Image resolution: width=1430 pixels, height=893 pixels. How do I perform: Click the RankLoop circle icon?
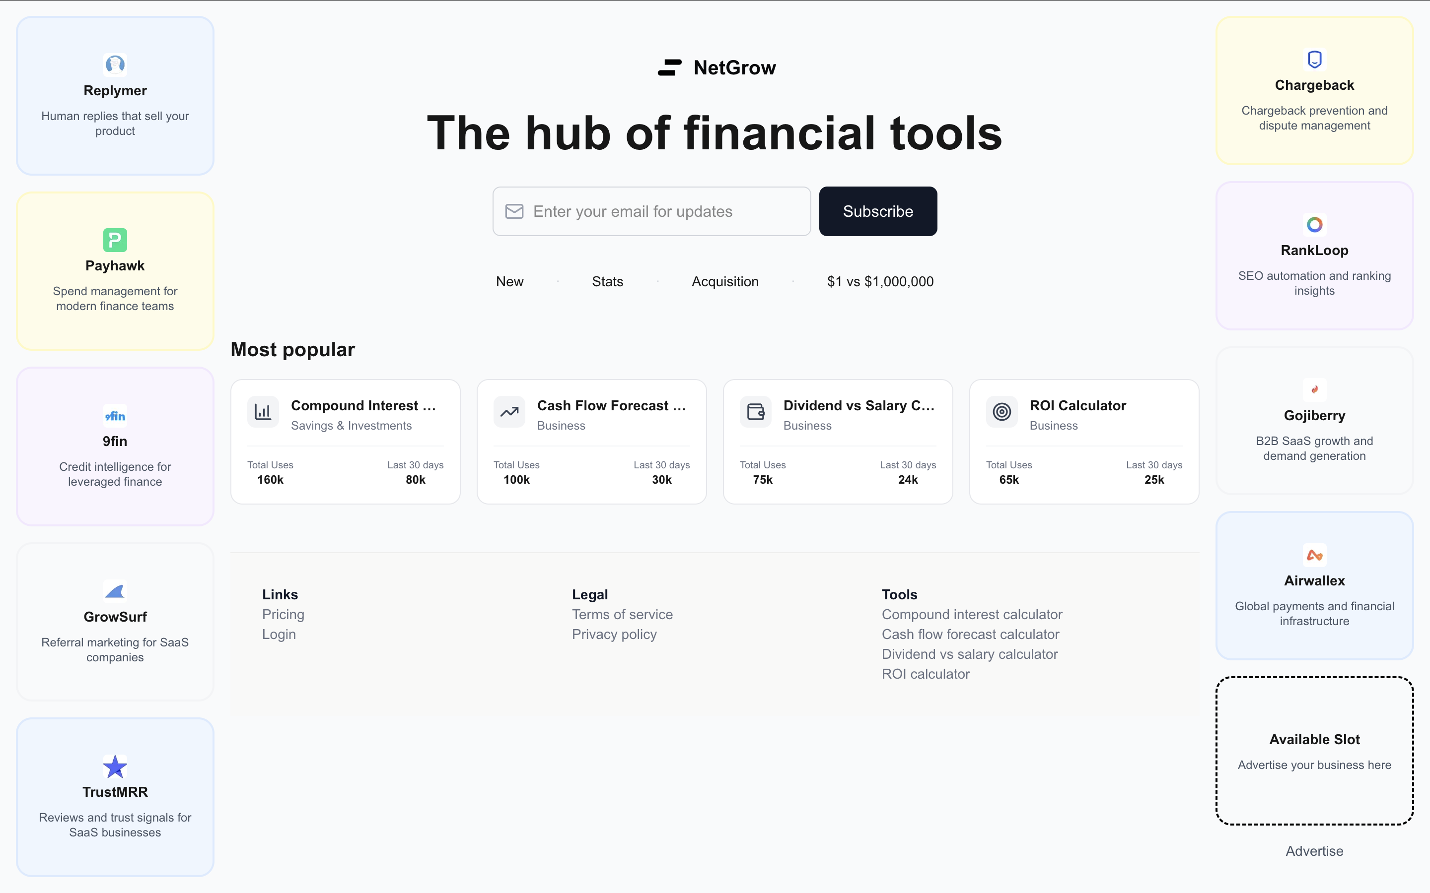pos(1314,224)
